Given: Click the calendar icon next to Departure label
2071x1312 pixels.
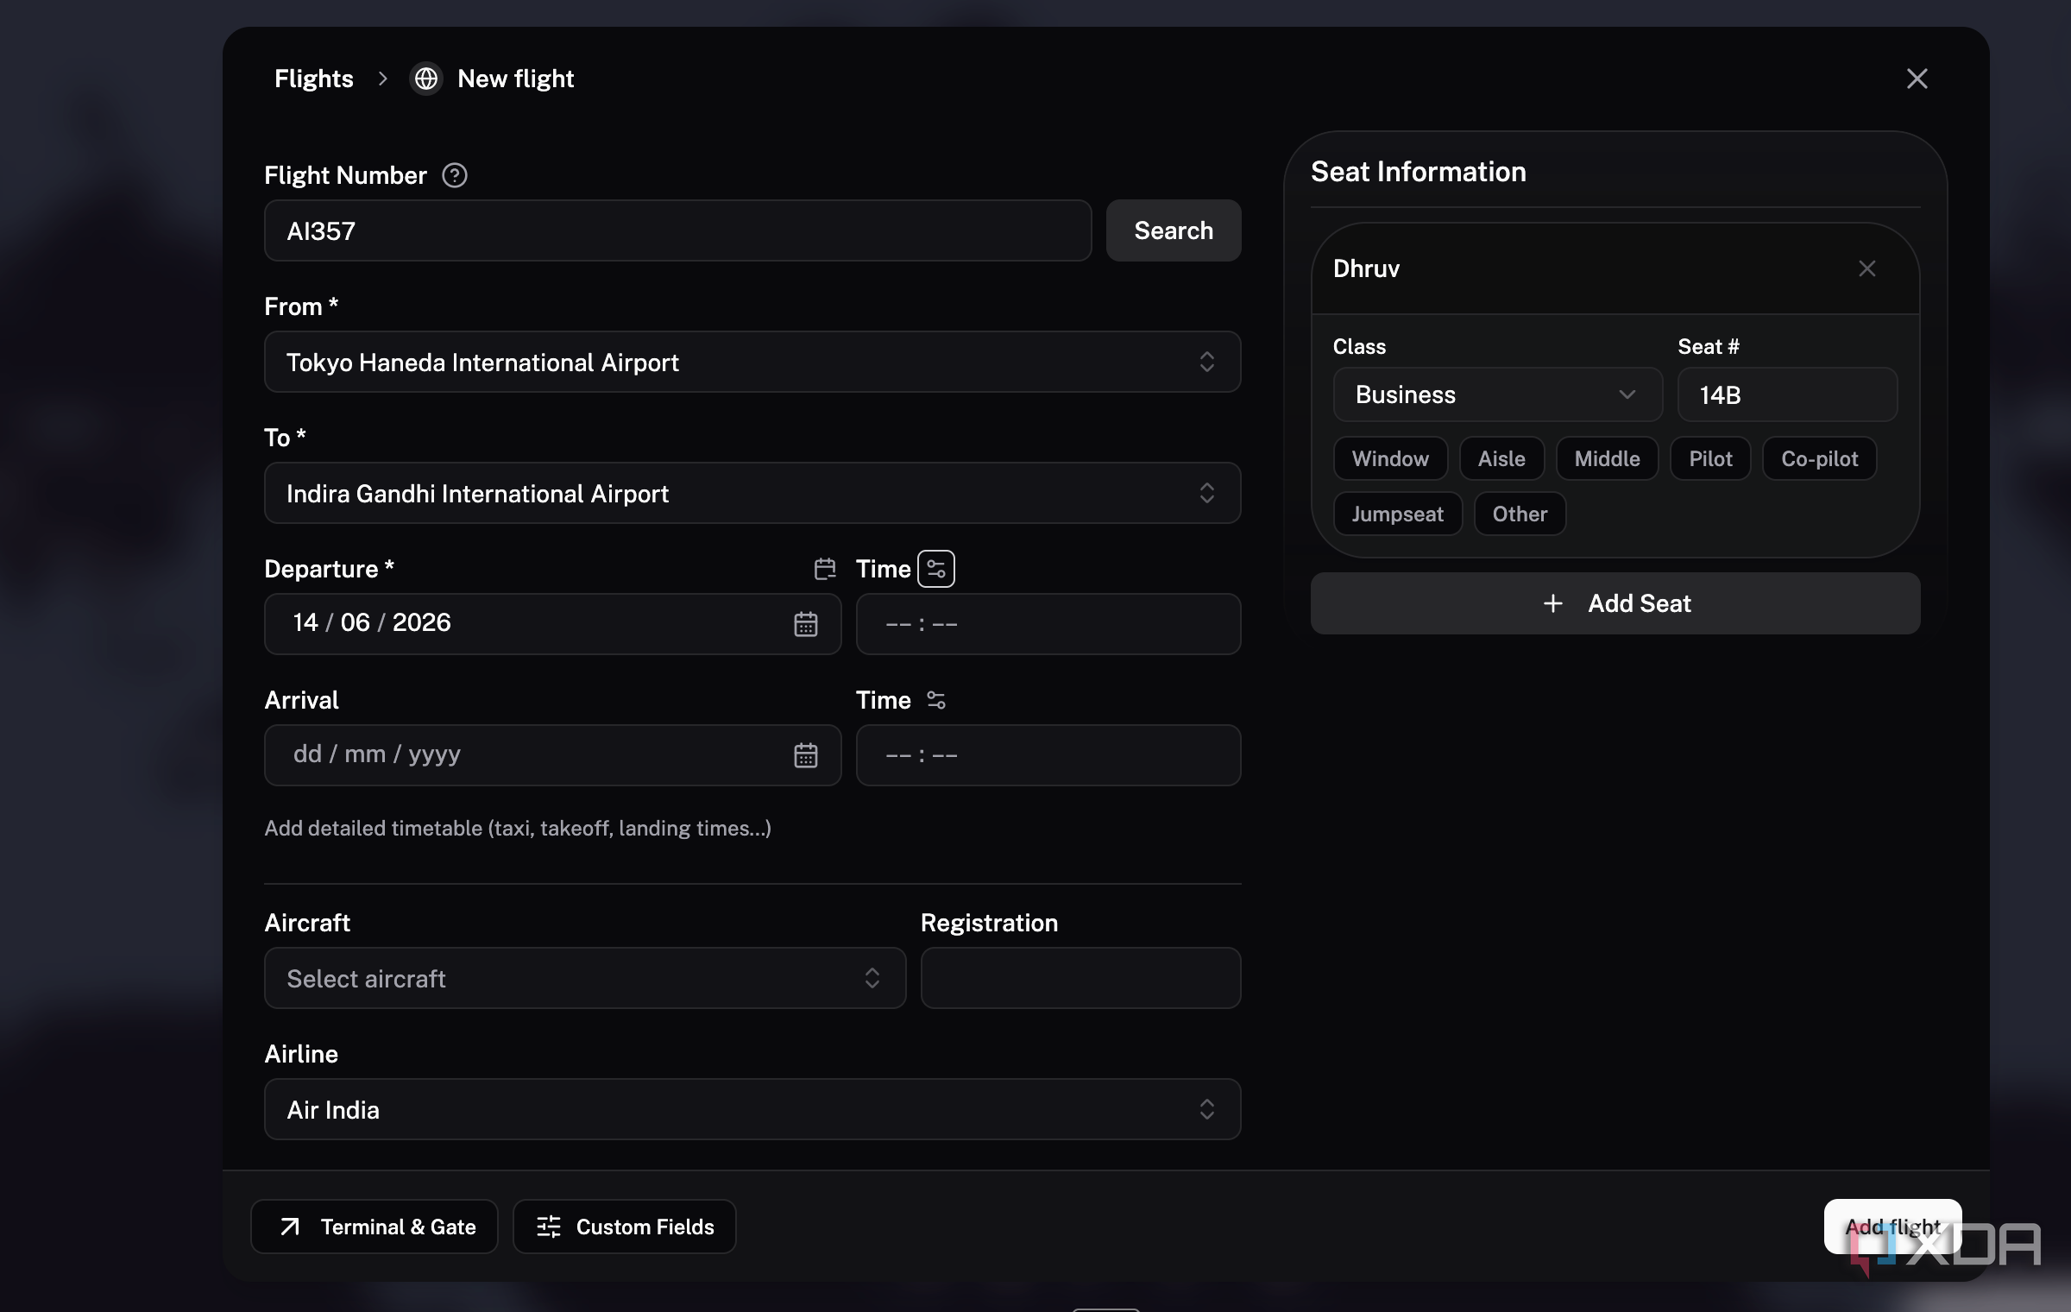Looking at the screenshot, I should [825, 569].
